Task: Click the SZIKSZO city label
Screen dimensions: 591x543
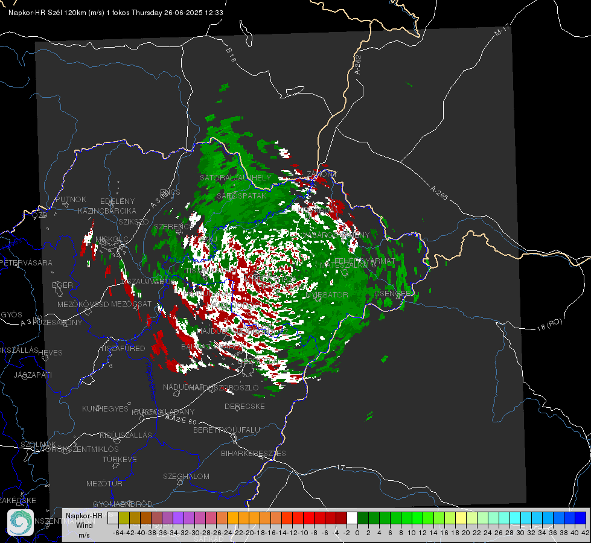Action: pyautogui.click(x=134, y=221)
